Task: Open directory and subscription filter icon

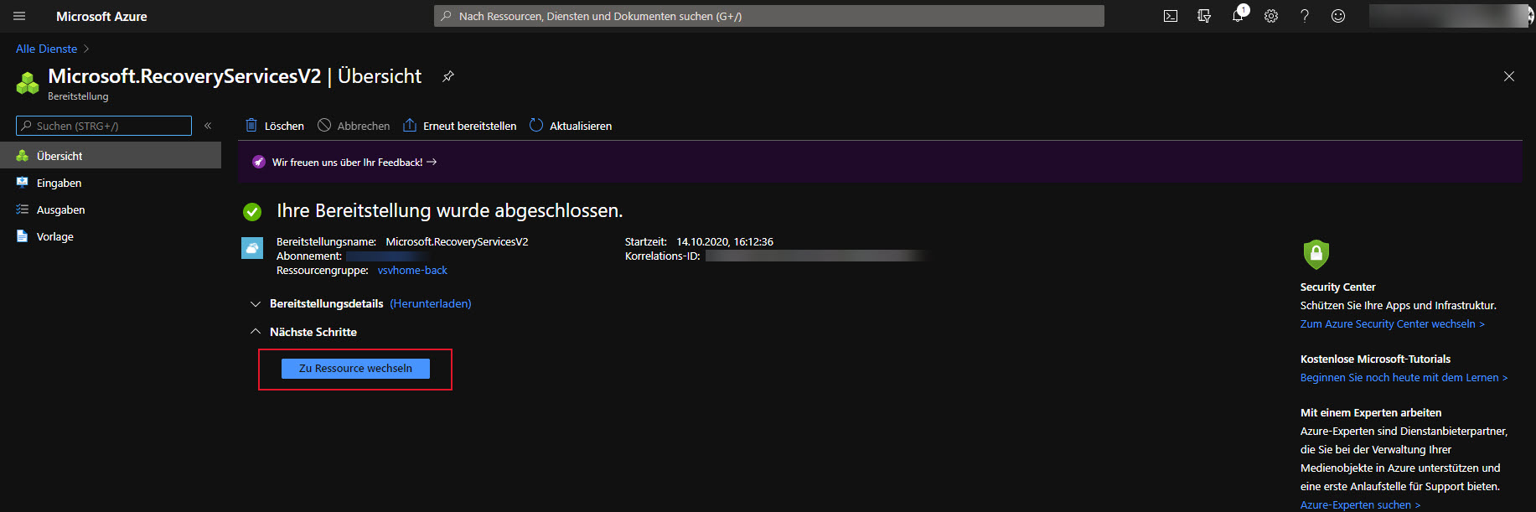Action: pyautogui.click(x=1204, y=16)
